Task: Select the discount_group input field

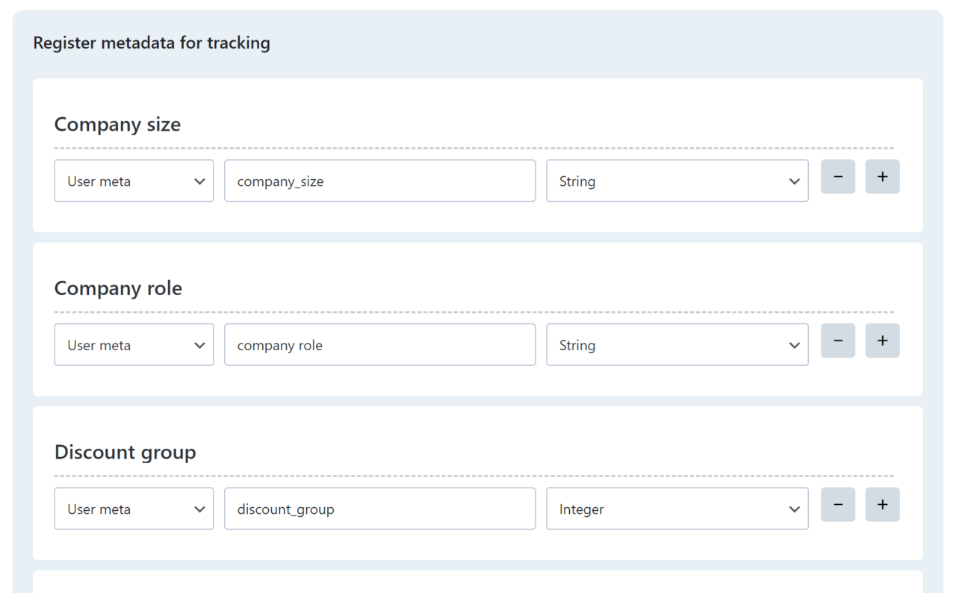Action: pyautogui.click(x=379, y=509)
